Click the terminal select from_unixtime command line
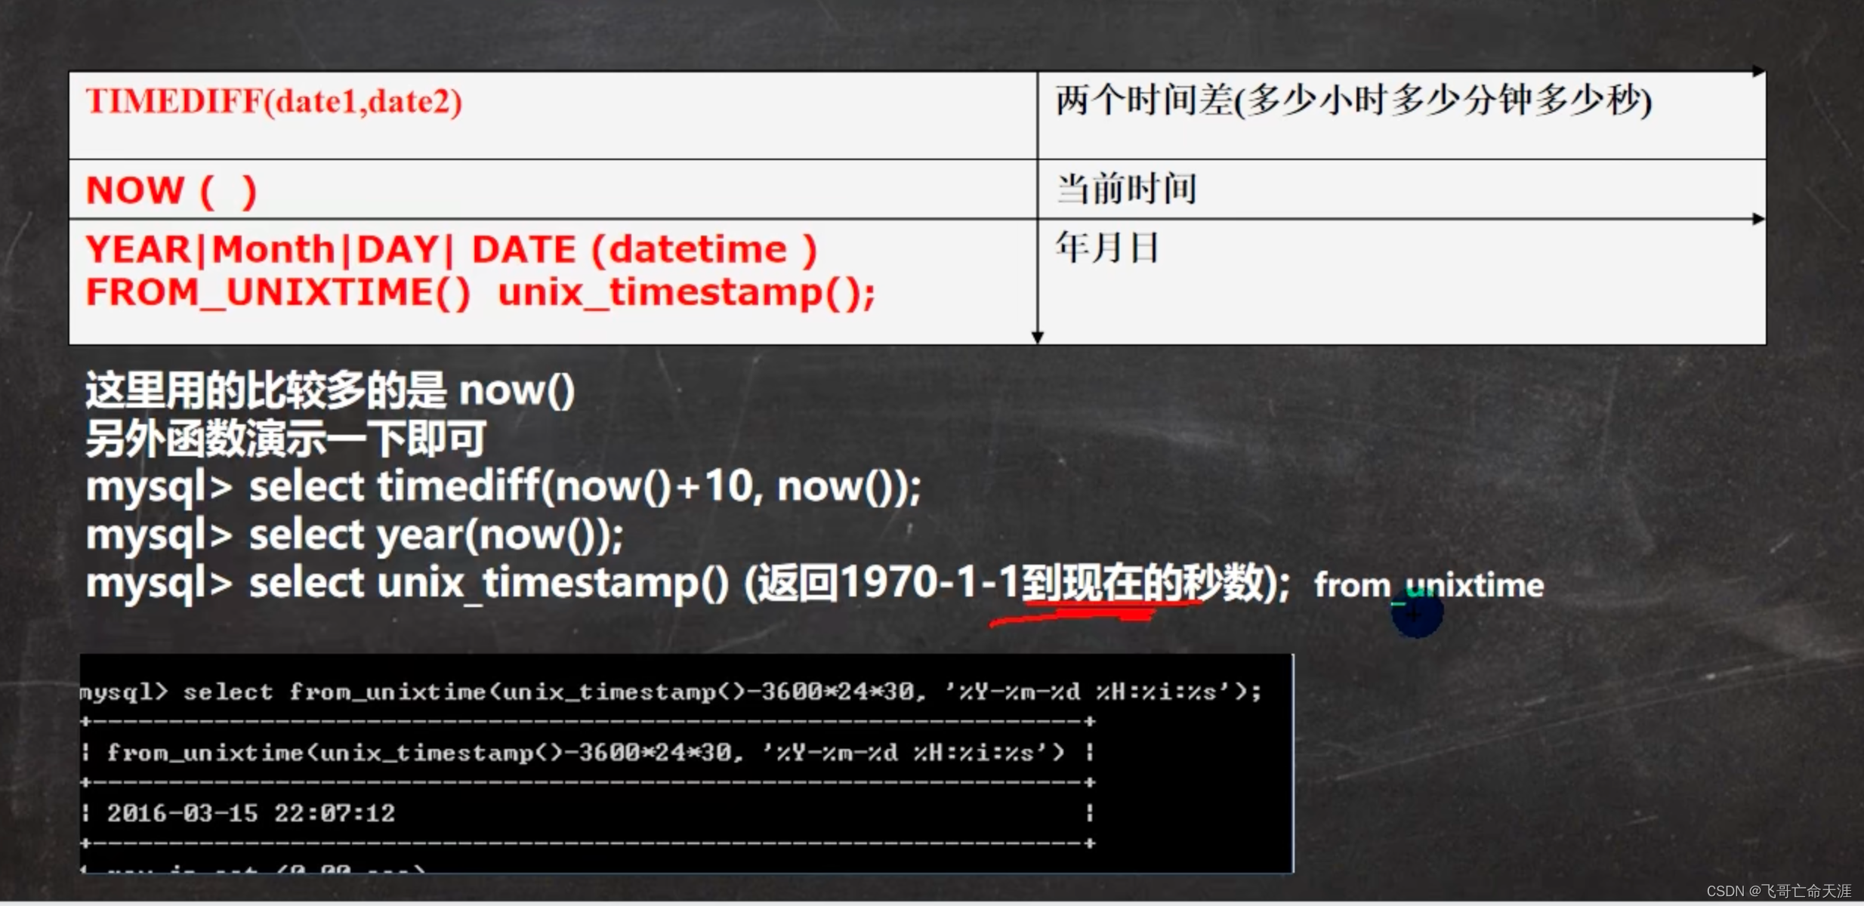This screenshot has height=906, width=1864. coord(671,692)
